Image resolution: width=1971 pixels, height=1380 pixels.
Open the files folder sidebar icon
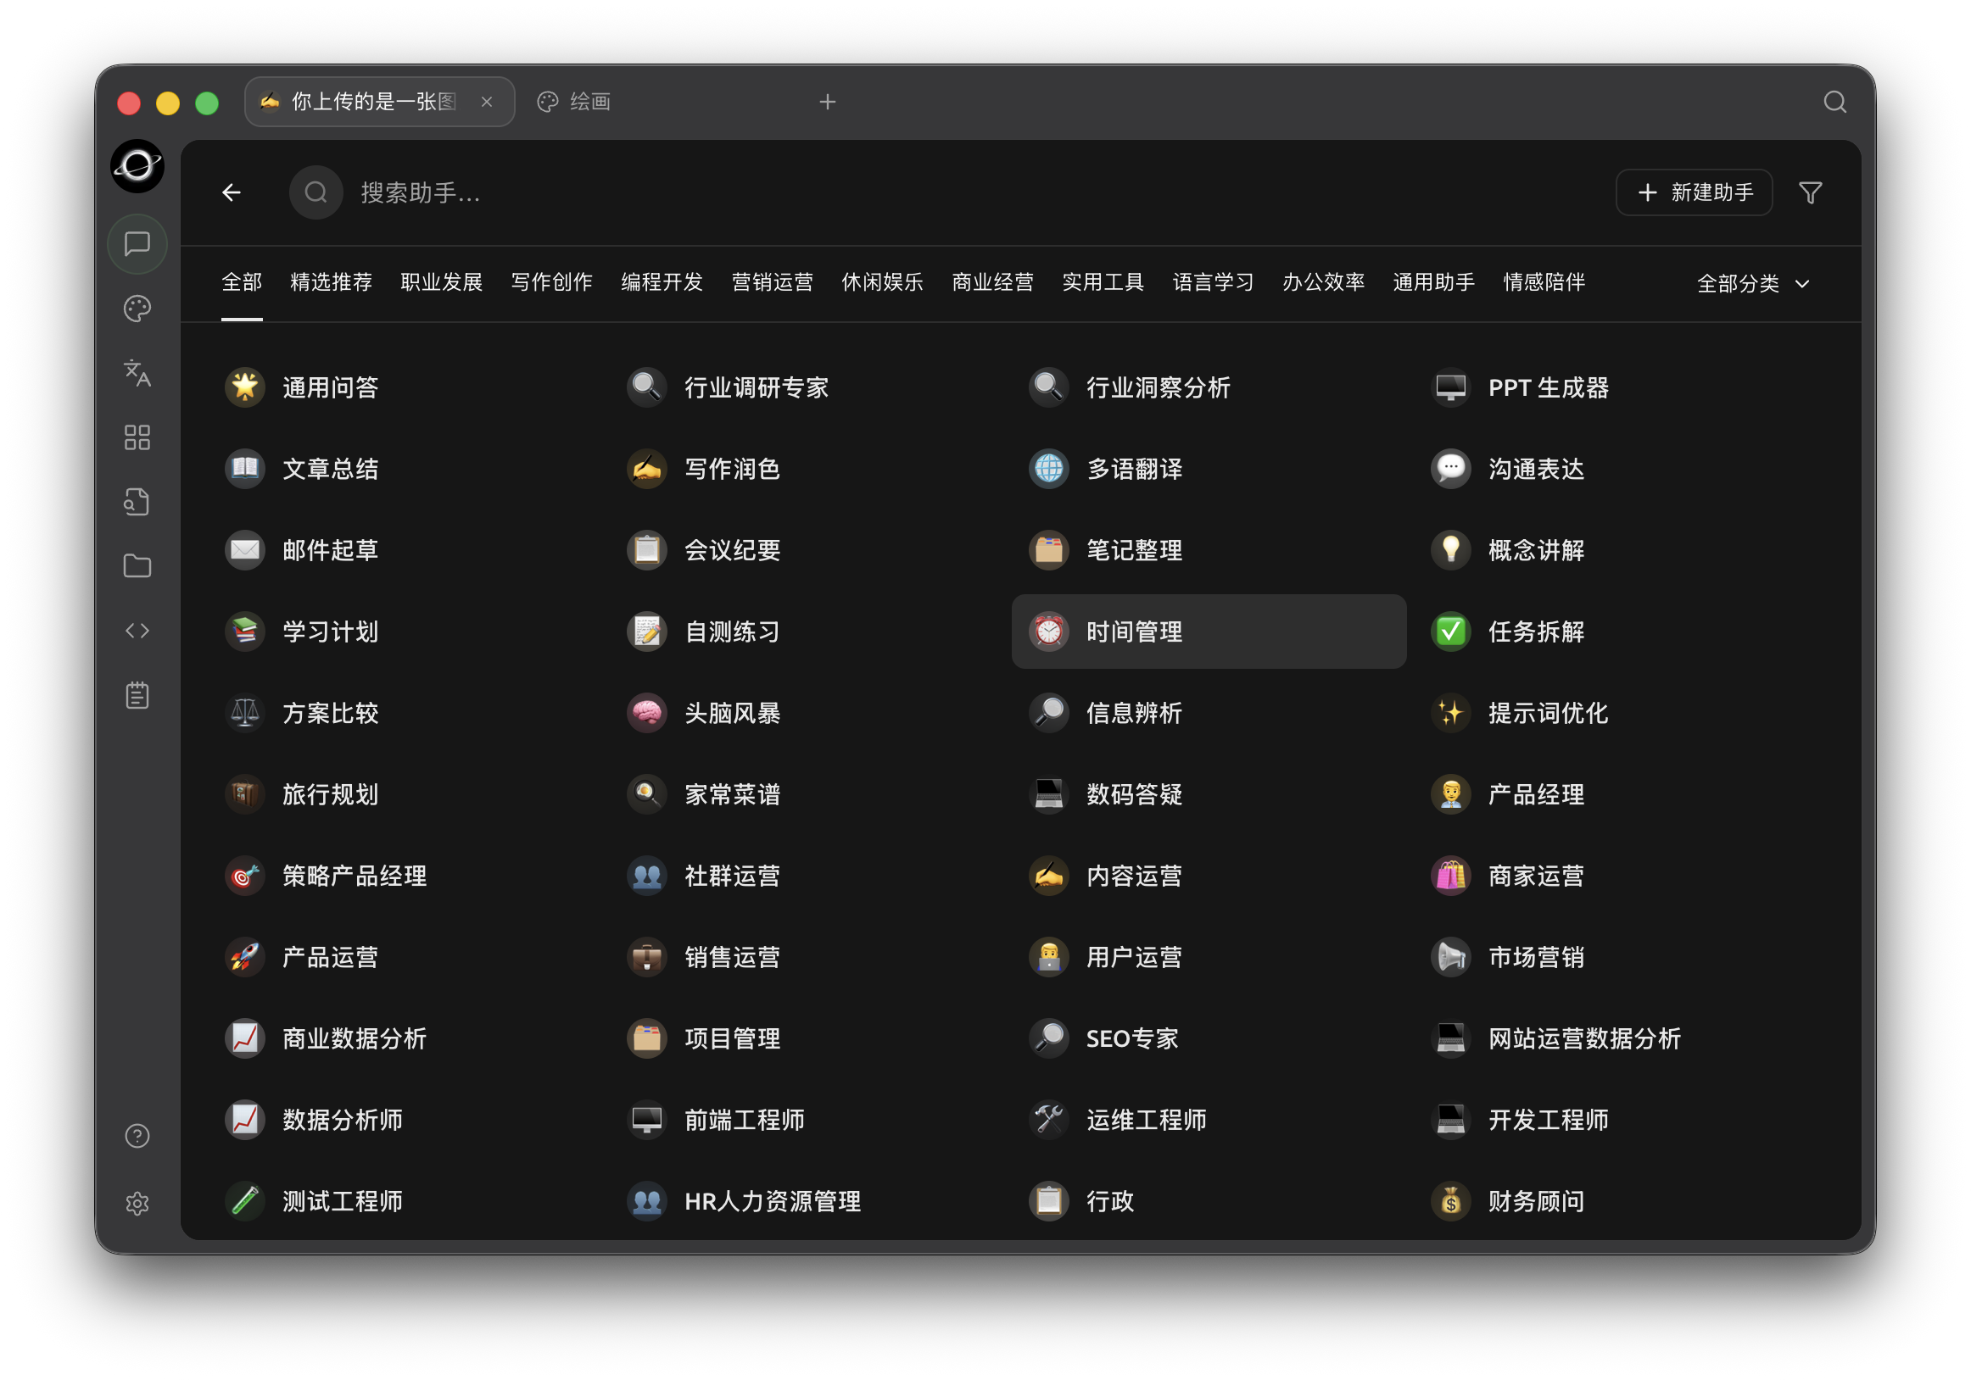pyautogui.click(x=137, y=566)
